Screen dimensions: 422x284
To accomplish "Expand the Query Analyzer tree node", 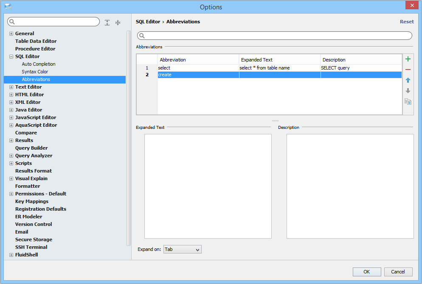I will [11, 156].
